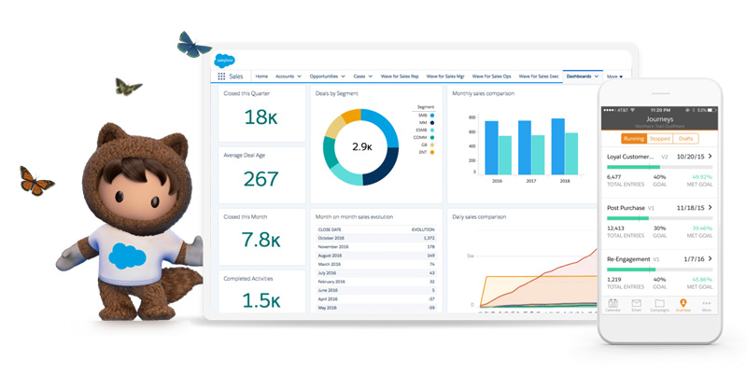Expand the Dashboards tab dropdown arrow
The height and width of the screenshot is (373, 747).
[597, 76]
